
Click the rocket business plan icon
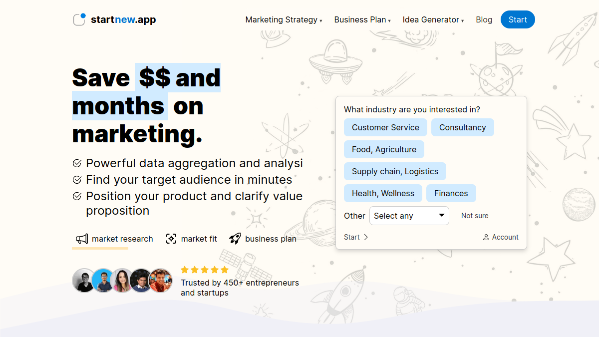click(x=235, y=239)
